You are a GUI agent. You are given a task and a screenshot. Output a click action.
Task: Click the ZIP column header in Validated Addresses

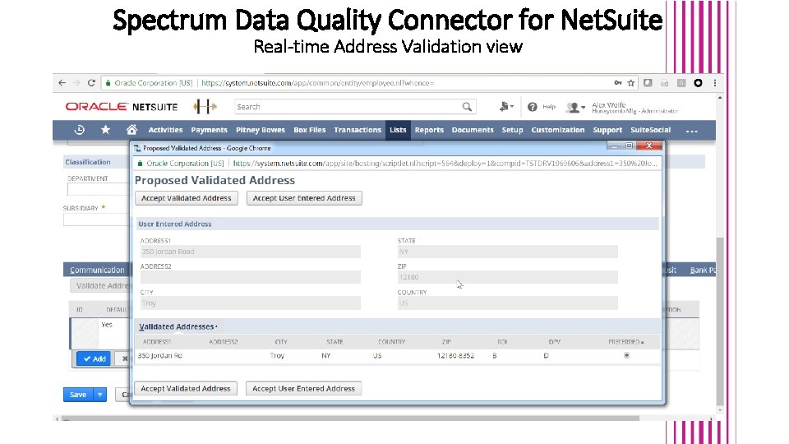click(446, 342)
